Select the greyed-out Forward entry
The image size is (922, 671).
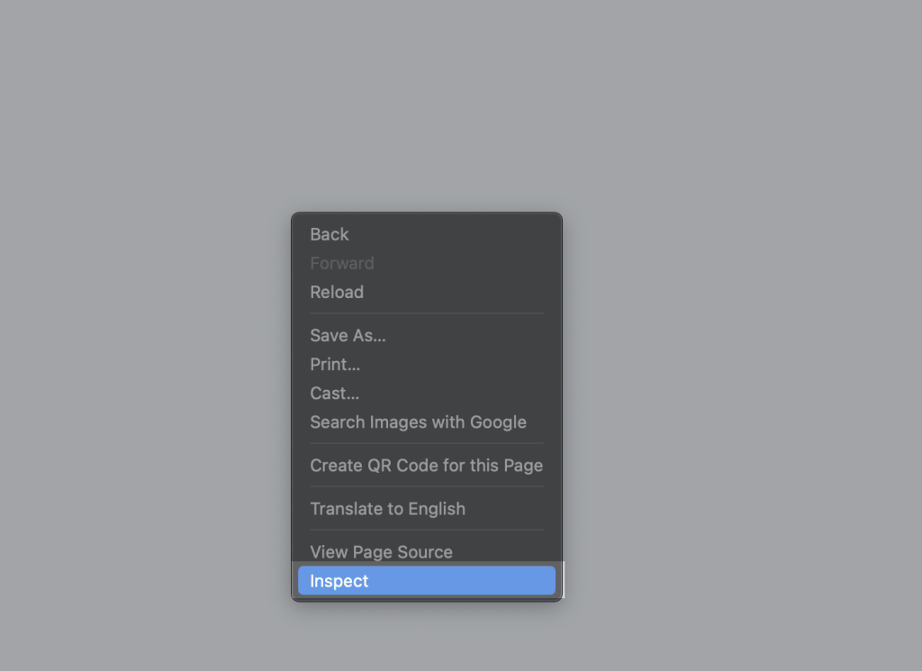coord(342,263)
